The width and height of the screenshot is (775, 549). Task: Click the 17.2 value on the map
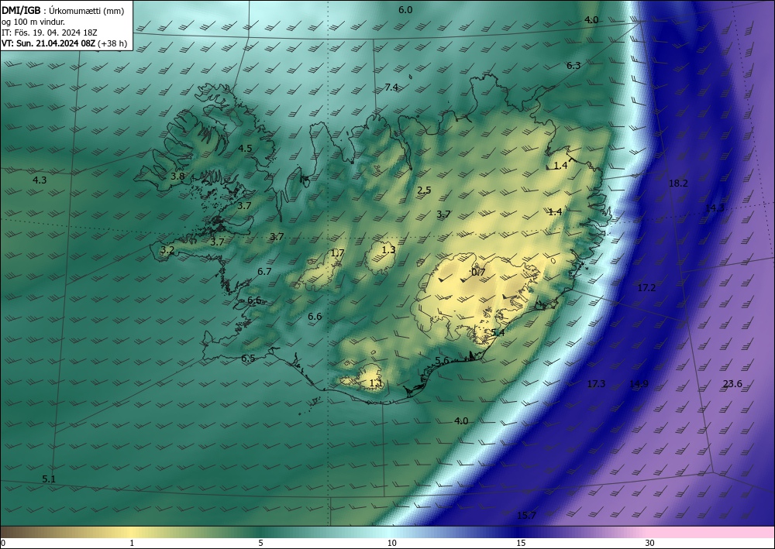646,287
